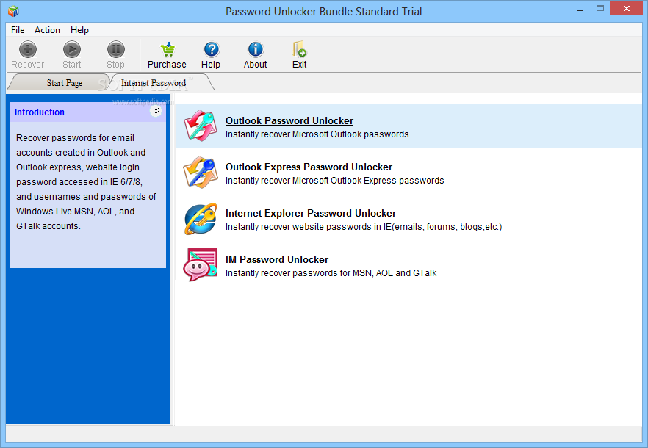The width and height of the screenshot is (648, 448).
Task: Open the Outlook Express Password Unlocker title
Action: coord(309,167)
